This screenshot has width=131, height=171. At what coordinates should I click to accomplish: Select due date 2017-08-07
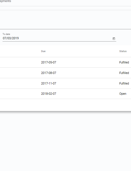[49, 73]
